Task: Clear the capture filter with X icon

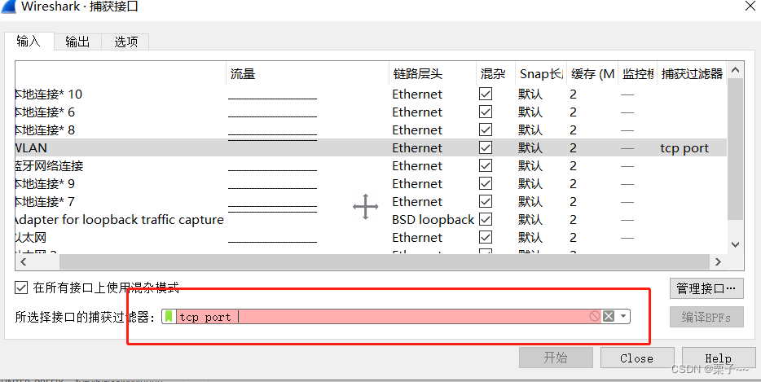Action: click(x=609, y=317)
